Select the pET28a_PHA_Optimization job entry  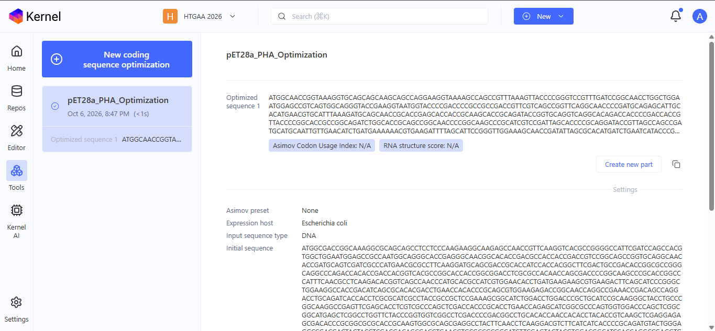click(117, 106)
